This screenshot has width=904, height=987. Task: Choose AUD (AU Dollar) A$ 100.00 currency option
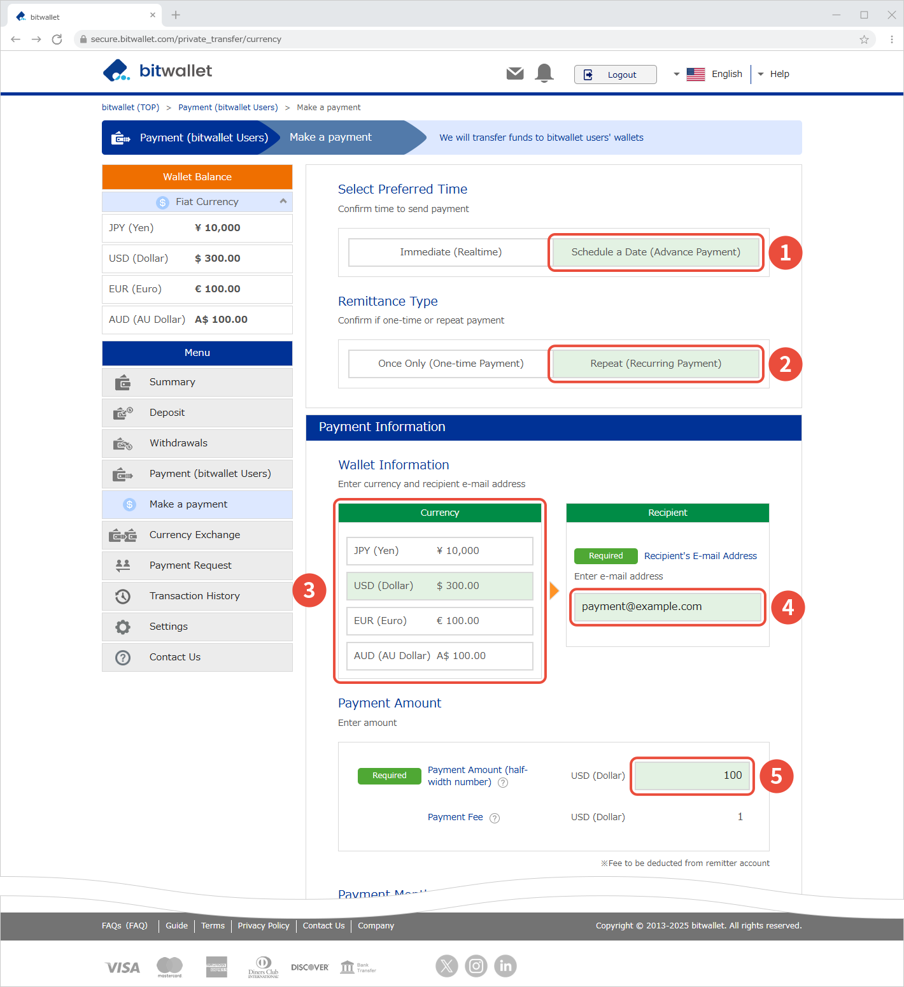(440, 656)
